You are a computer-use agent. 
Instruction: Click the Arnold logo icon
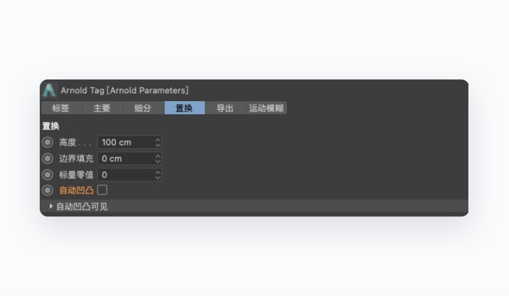pos(50,90)
